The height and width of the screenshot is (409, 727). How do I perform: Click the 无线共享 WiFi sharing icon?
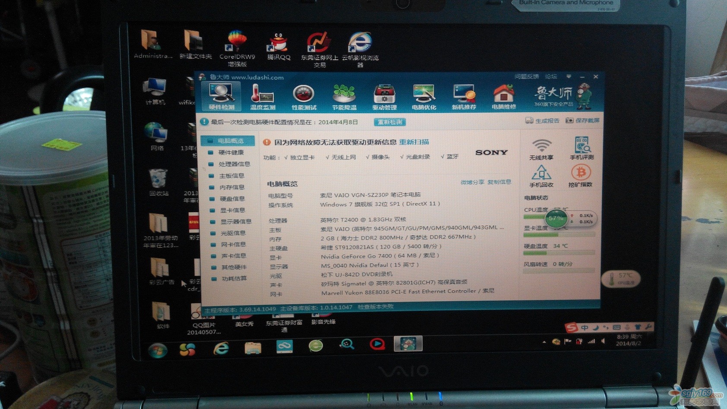click(x=541, y=149)
